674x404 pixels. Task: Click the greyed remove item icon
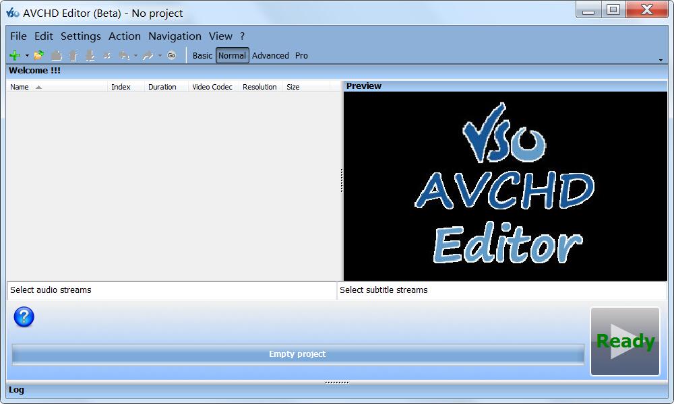point(107,56)
